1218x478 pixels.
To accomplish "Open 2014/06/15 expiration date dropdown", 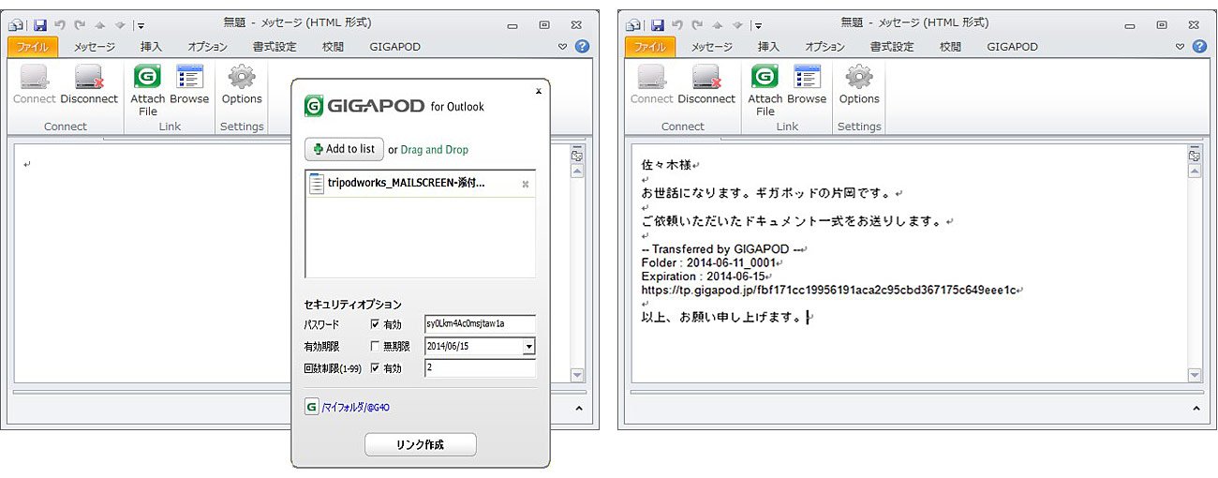I will [x=528, y=347].
